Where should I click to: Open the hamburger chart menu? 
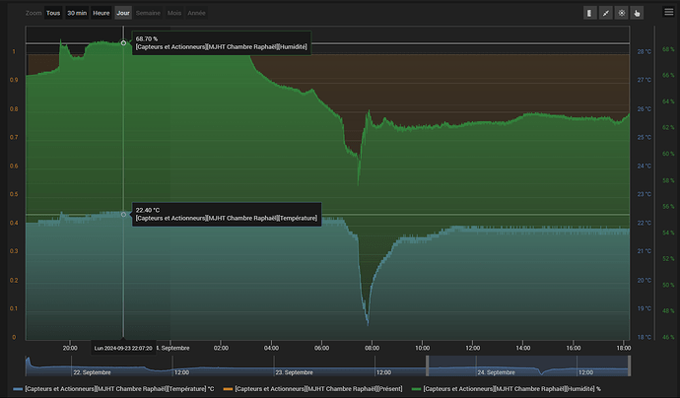click(x=668, y=12)
